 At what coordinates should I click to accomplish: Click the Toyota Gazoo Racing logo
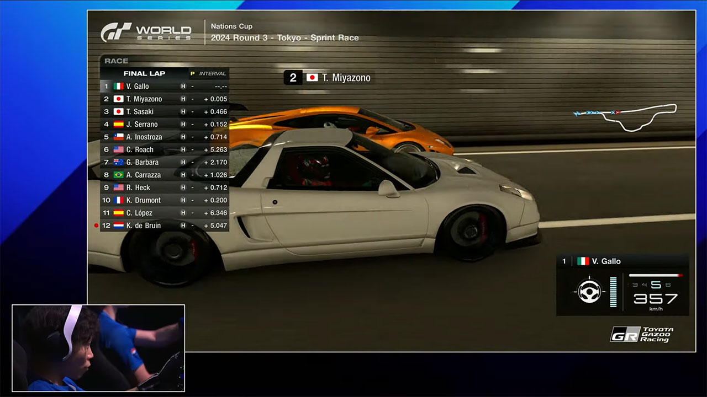[x=642, y=335]
